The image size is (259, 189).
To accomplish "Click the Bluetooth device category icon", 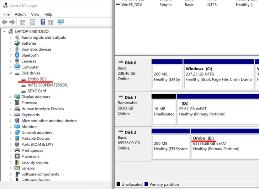I will [x=17, y=55].
